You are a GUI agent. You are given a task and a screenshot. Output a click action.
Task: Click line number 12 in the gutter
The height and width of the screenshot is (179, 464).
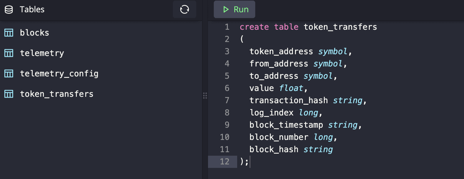coord(224,162)
